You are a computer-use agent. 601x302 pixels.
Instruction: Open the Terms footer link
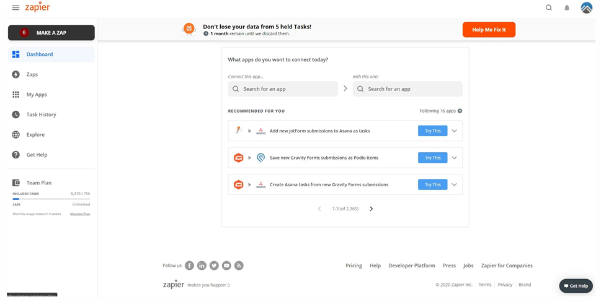[x=485, y=285]
